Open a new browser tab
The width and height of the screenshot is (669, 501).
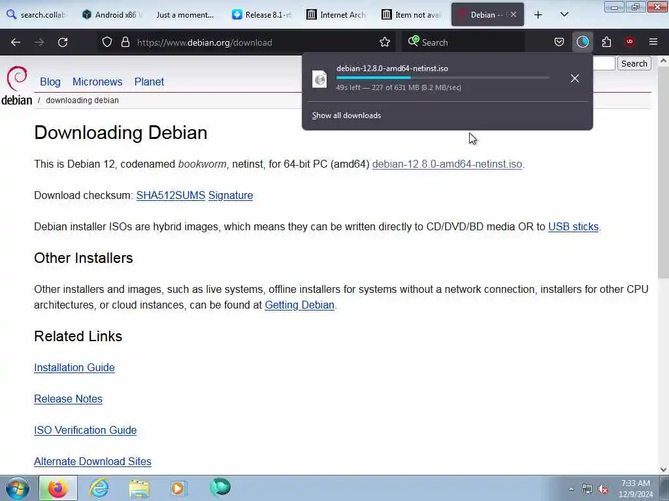pyautogui.click(x=538, y=15)
